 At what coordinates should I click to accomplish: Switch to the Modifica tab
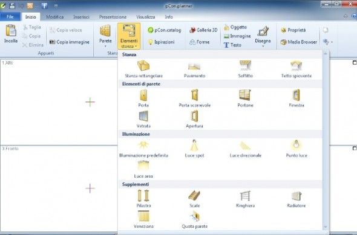pos(55,17)
